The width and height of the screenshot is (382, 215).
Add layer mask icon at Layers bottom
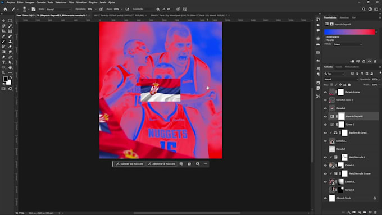pyautogui.click(x=354, y=212)
